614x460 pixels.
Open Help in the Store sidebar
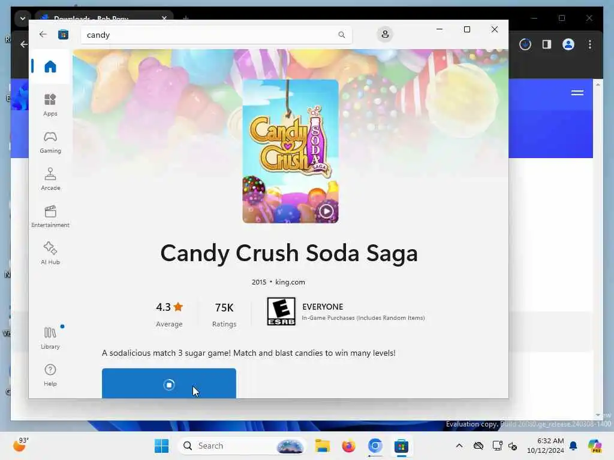pos(50,375)
